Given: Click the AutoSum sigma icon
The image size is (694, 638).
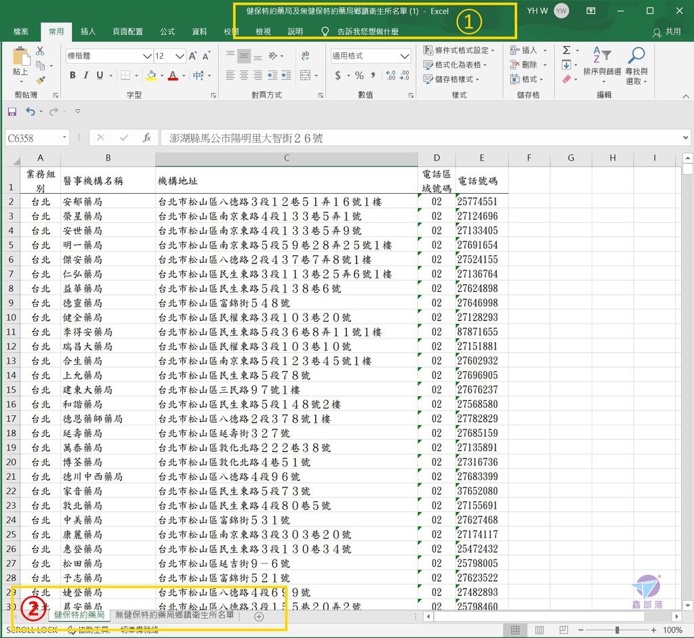Looking at the screenshot, I should coord(567,51).
